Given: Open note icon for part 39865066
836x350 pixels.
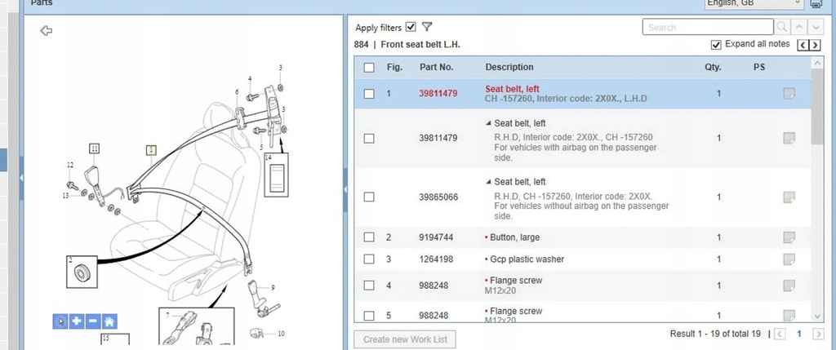Looking at the screenshot, I should tap(789, 197).
